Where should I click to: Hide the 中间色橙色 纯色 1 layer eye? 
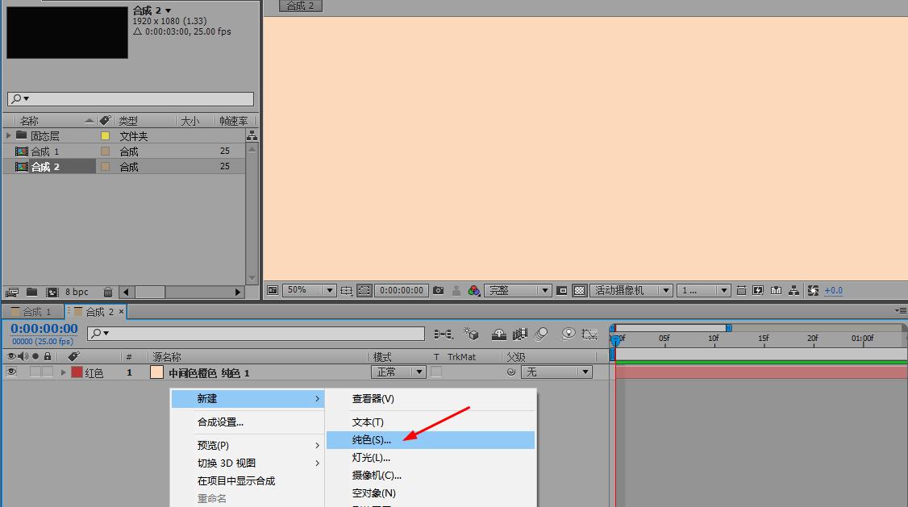coord(11,372)
